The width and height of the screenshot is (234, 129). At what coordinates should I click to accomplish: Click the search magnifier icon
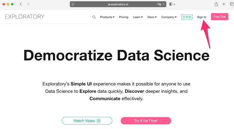[94, 17]
